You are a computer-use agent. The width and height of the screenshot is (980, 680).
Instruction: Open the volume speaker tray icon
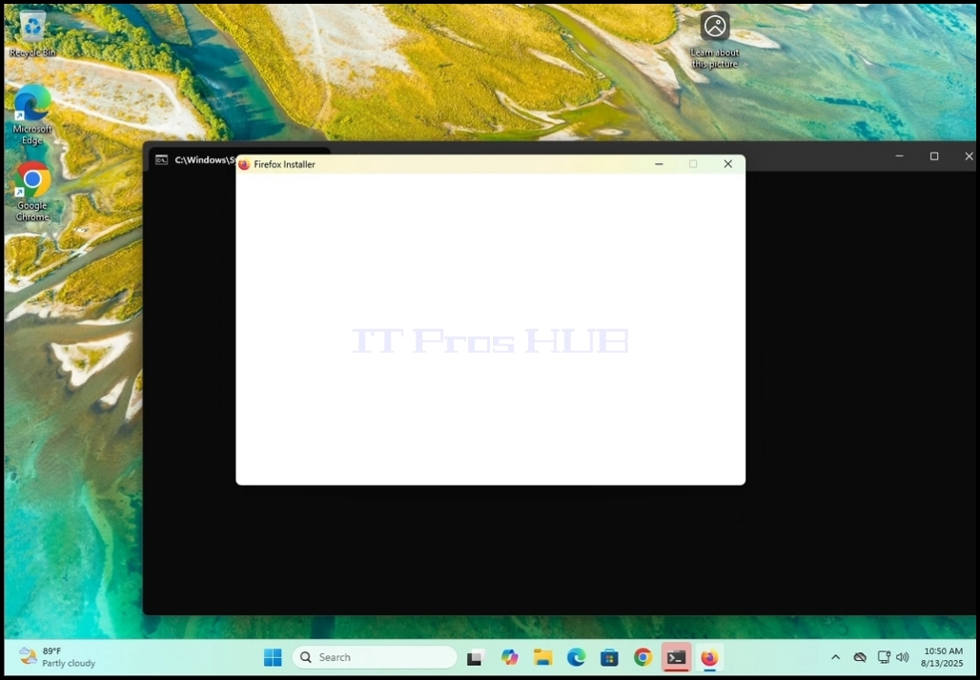[x=902, y=657]
